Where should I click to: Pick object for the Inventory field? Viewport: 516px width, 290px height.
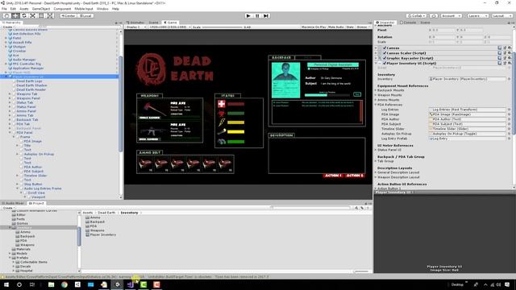(509, 79)
